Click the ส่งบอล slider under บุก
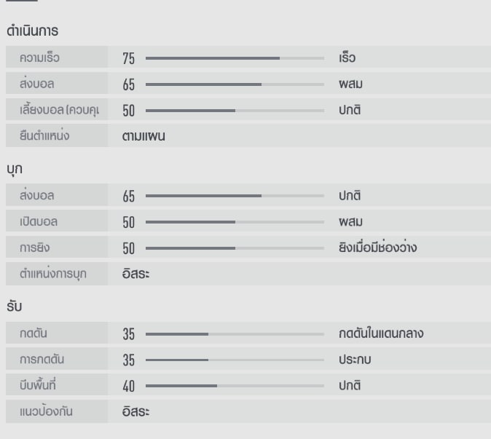 click(x=235, y=196)
